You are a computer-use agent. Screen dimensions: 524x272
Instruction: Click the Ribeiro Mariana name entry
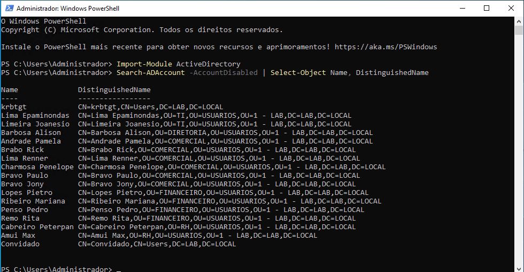pyautogui.click(x=33, y=201)
